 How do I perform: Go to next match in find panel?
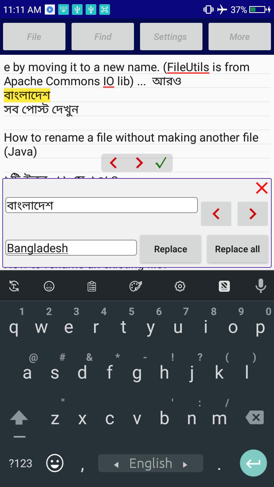click(253, 214)
